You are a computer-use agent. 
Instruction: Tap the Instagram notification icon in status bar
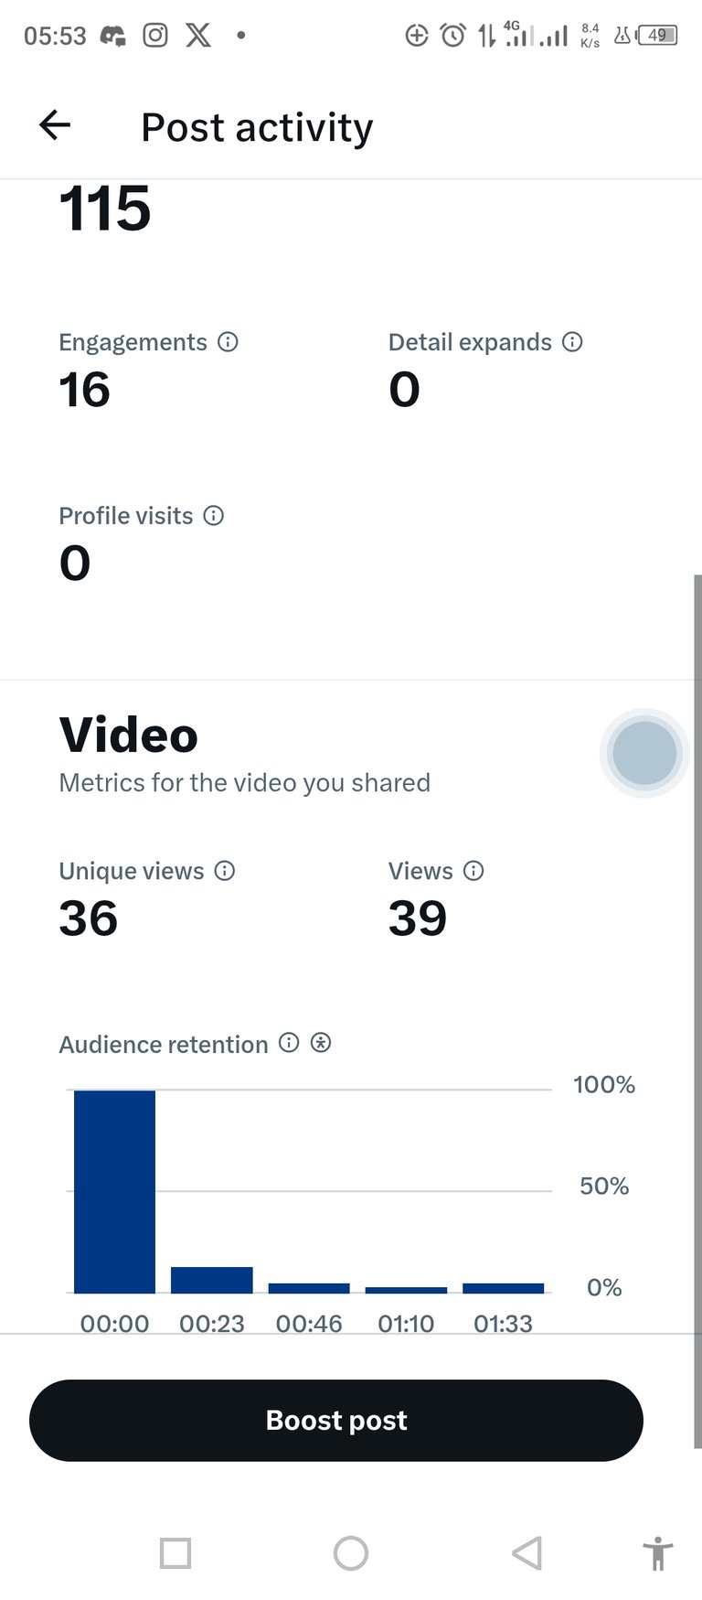pos(155,36)
